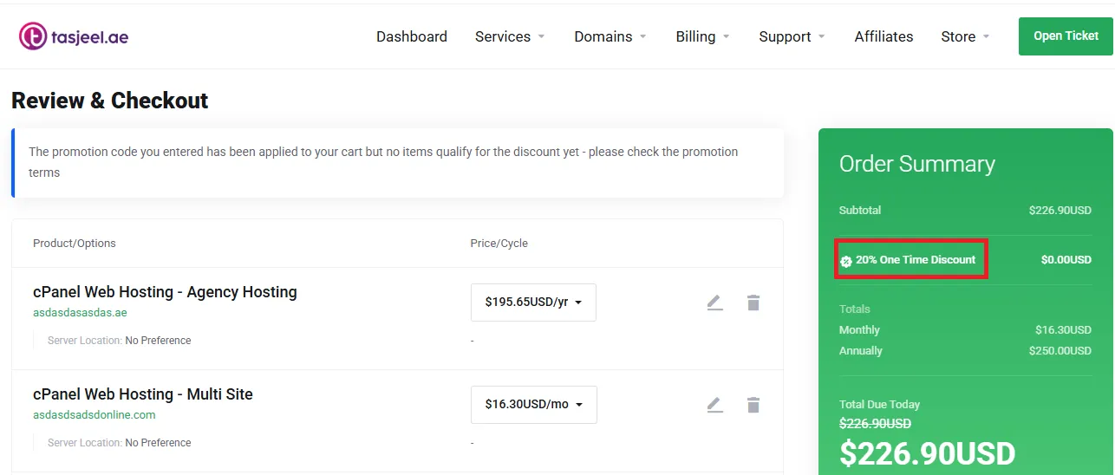The width and height of the screenshot is (1115, 475).
Task: Go to the Dashboard page
Action: tap(412, 36)
